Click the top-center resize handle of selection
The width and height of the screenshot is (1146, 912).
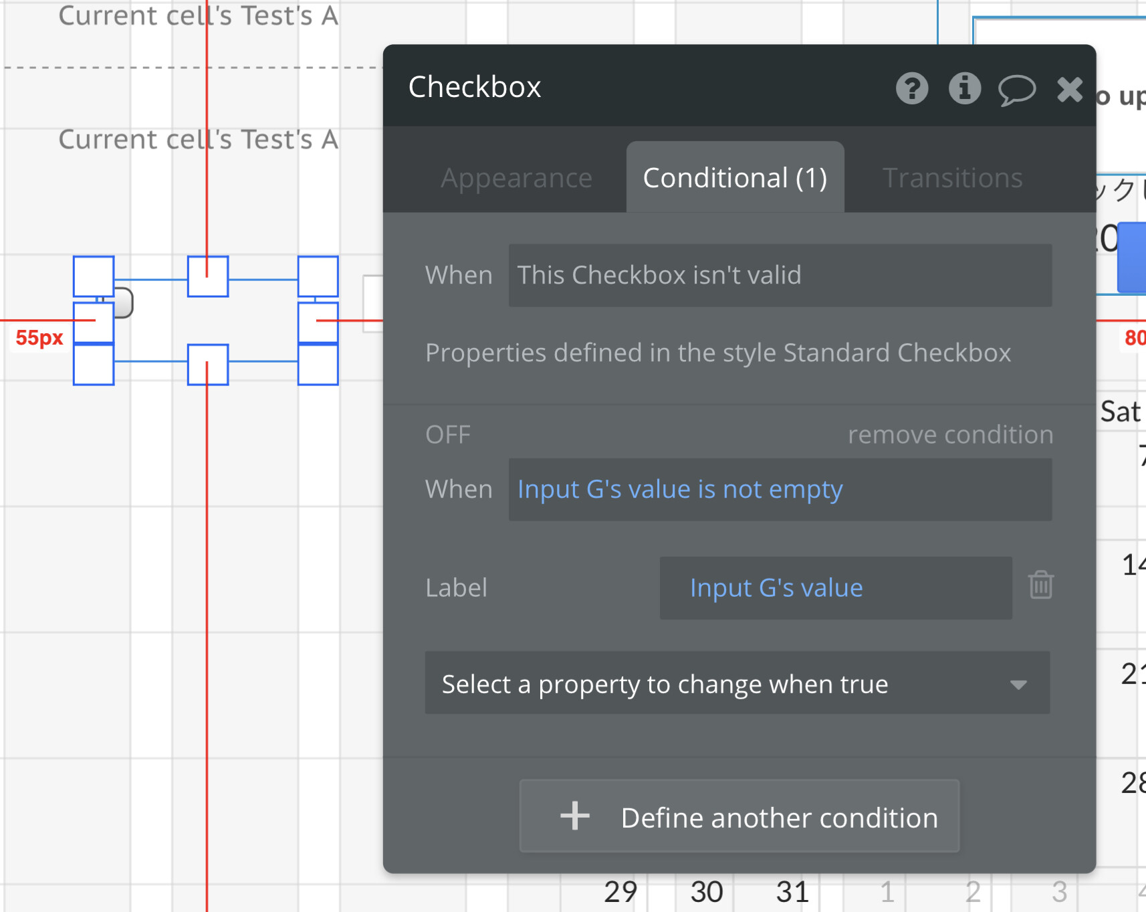[208, 276]
